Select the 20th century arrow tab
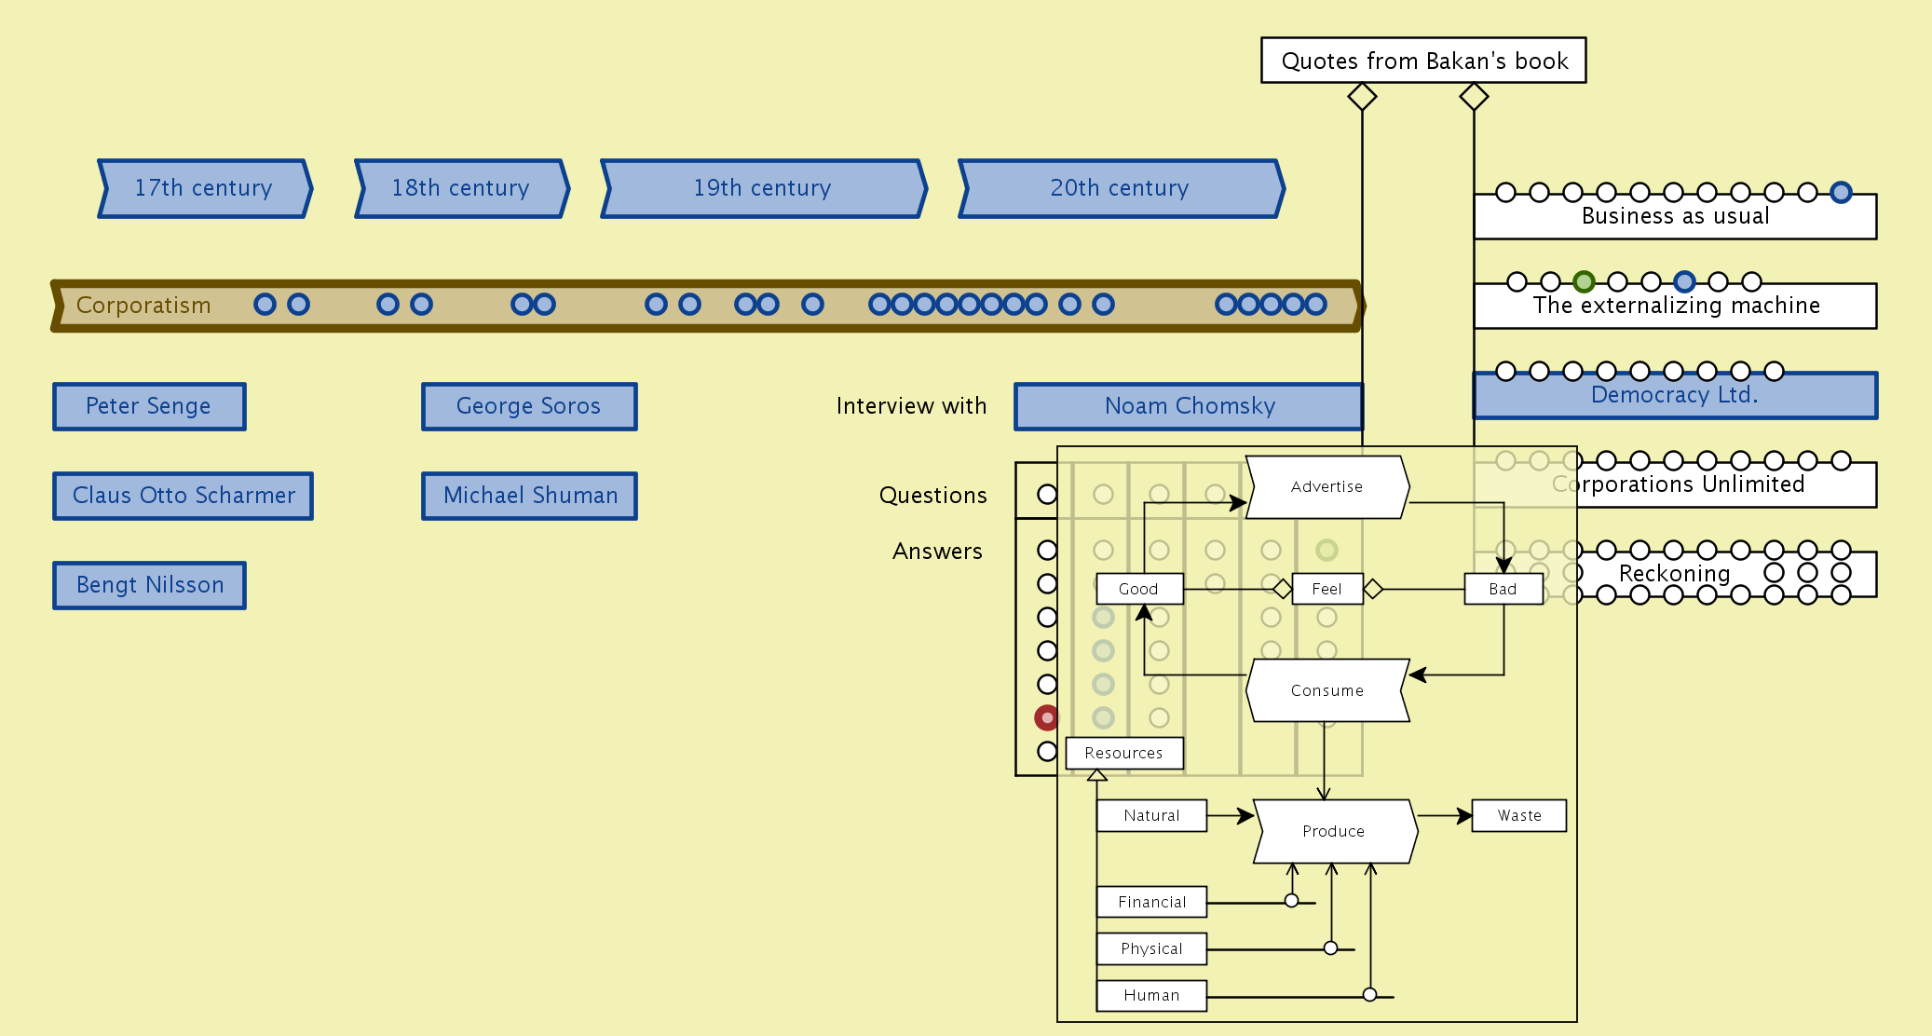1932x1036 pixels. click(1120, 188)
